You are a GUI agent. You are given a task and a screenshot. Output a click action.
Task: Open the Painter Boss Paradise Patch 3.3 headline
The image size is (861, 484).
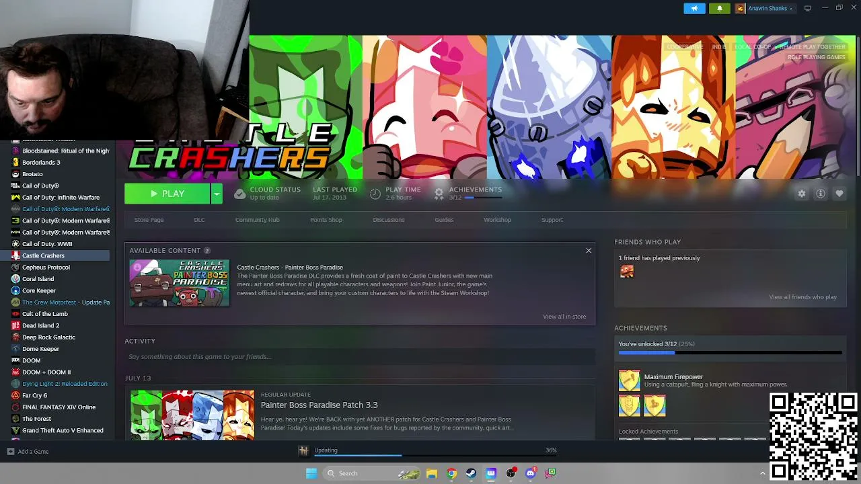click(x=320, y=405)
